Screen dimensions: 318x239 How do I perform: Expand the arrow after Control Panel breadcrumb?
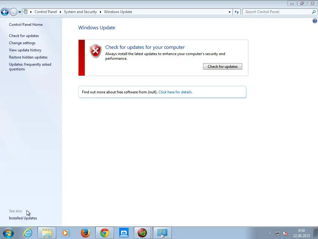pos(61,12)
